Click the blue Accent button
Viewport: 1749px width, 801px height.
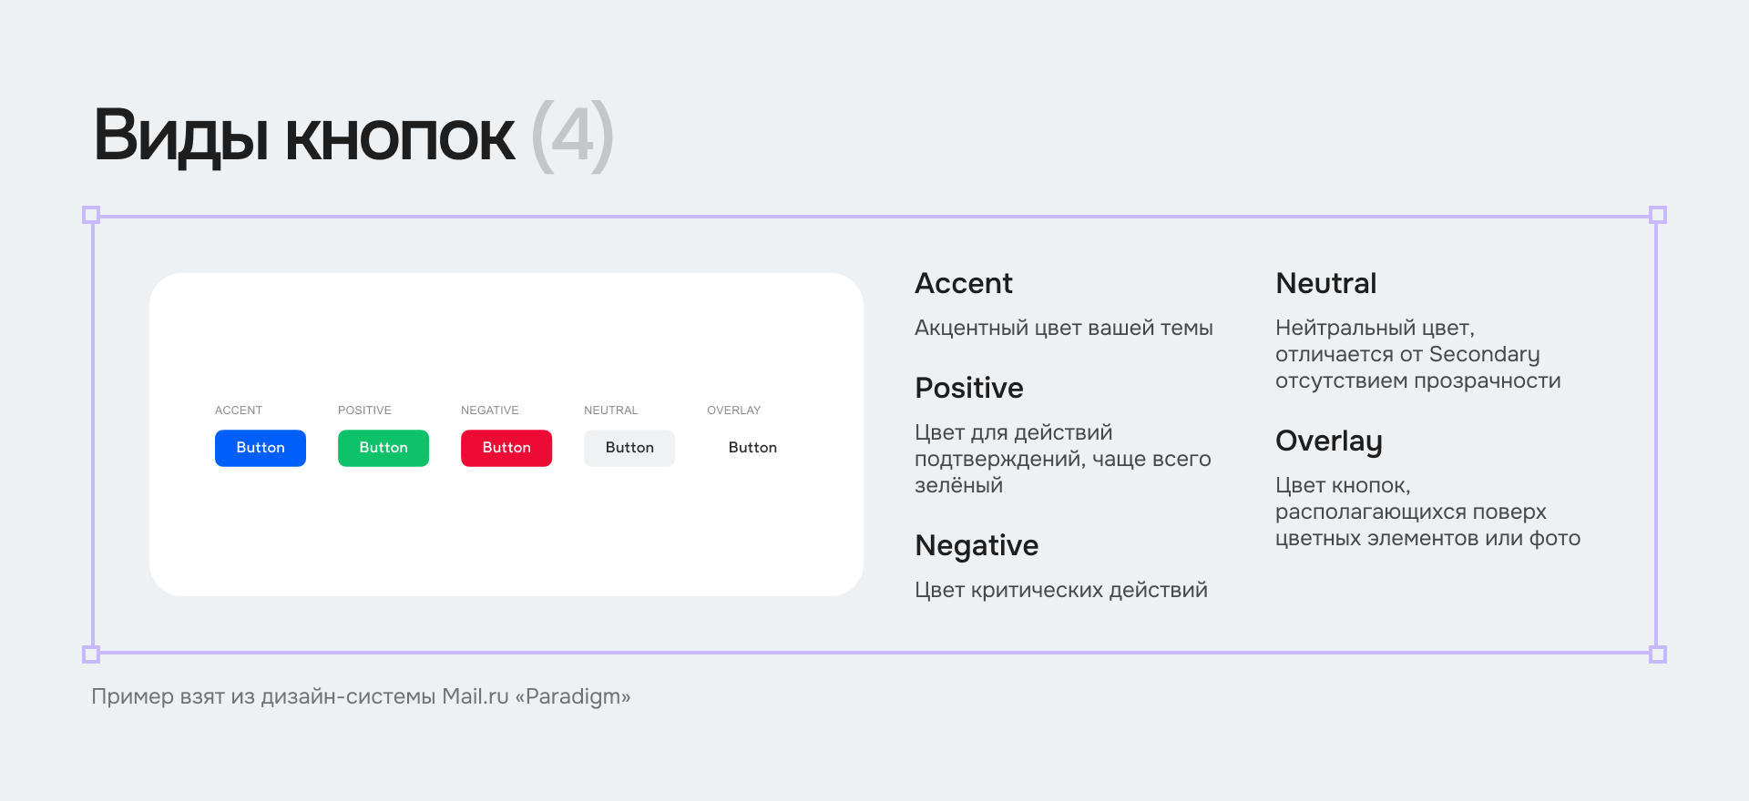click(x=261, y=448)
